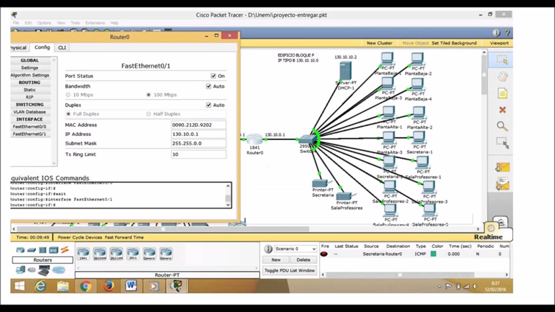Click the red Fire button for Secretaria PDU
Viewport: 555px width, 312px height.
point(324,254)
